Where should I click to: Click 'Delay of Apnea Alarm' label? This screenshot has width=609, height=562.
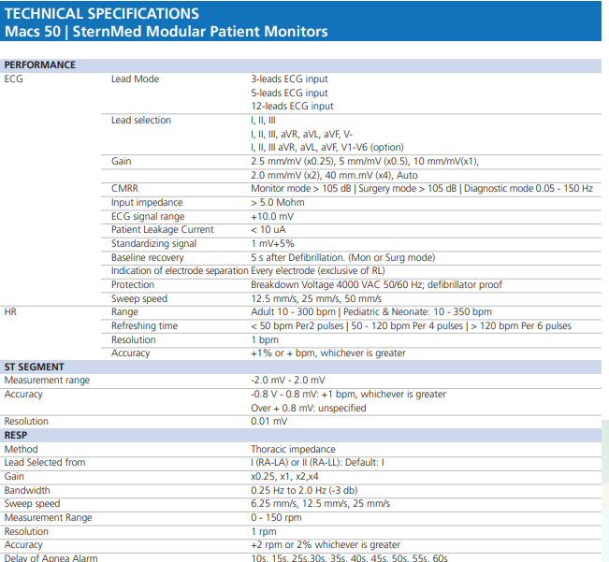tap(51, 558)
